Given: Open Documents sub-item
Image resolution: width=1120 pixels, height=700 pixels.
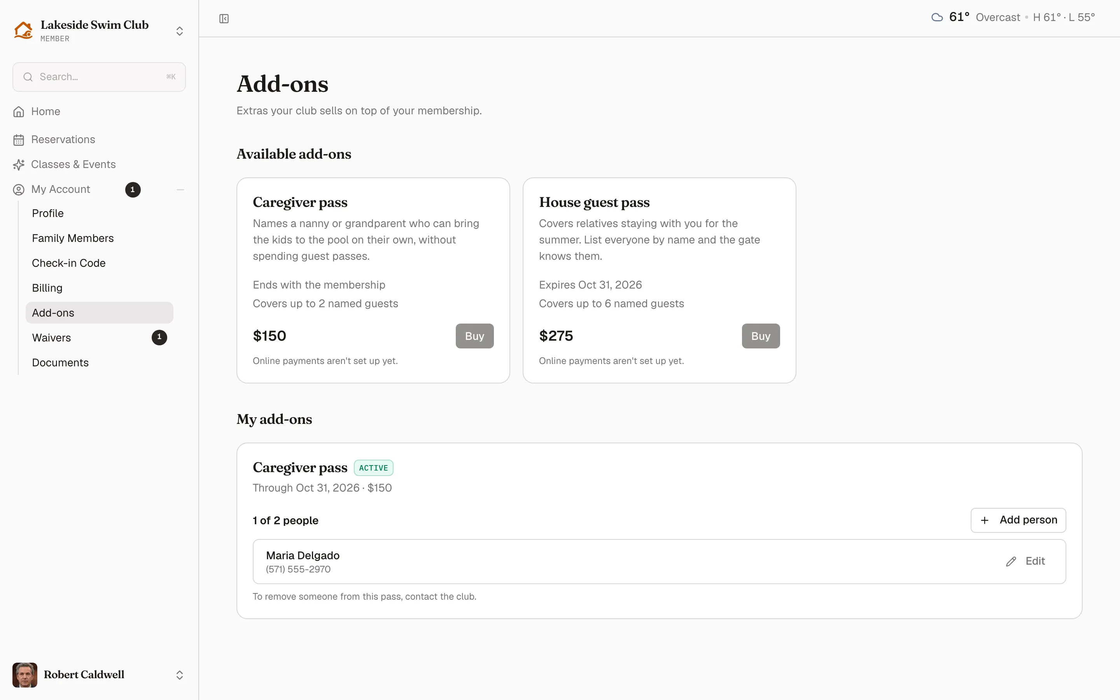Looking at the screenshot, I should pyautogui.click(x=60, y=363).
